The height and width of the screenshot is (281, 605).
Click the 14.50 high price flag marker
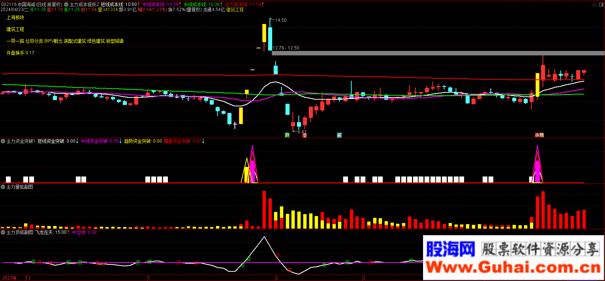[280, 20]
